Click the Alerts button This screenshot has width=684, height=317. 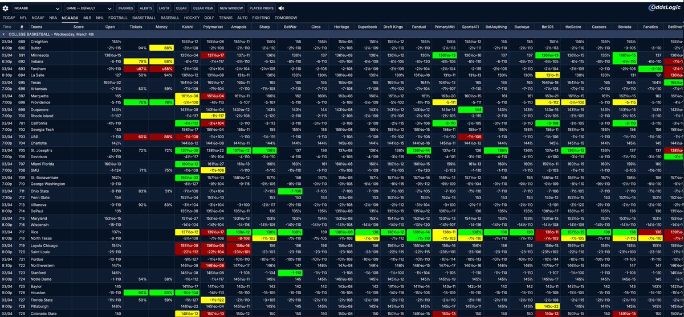[x=146, y=9]
